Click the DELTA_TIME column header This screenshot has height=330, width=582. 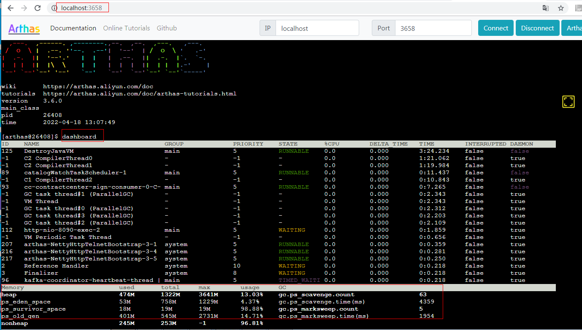(x=389, y=144)
